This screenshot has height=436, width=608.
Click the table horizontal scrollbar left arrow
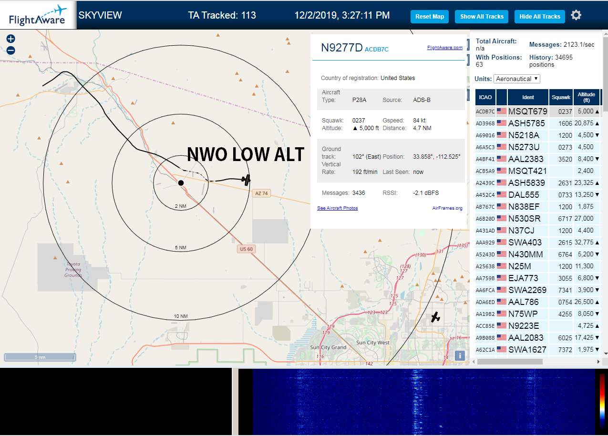[474, 361]
